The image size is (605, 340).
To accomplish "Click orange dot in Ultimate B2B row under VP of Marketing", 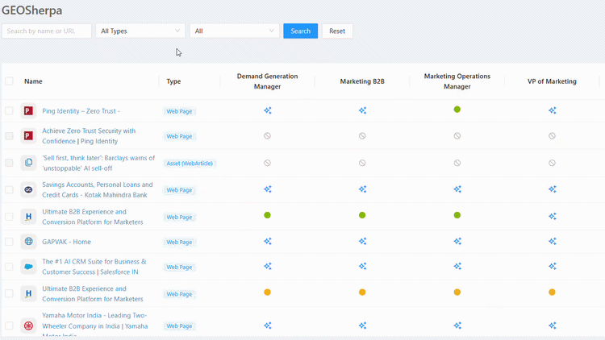I will pos(552,292).
